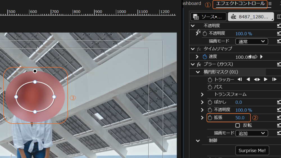Track selected mask backward
Screen dimensions: 281x158
(x=248, y=79)
